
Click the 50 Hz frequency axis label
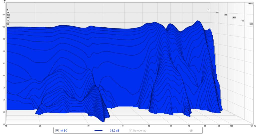pos(149,126)
